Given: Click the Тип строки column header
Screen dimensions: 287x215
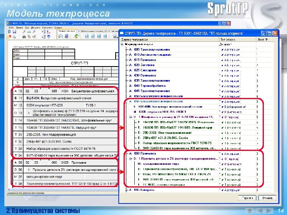Looking at the screenshot, I should pos(238,39).
